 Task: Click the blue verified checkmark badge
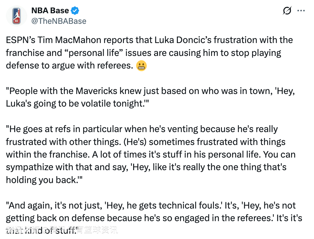pyautogui.click(x=76, y=11)
